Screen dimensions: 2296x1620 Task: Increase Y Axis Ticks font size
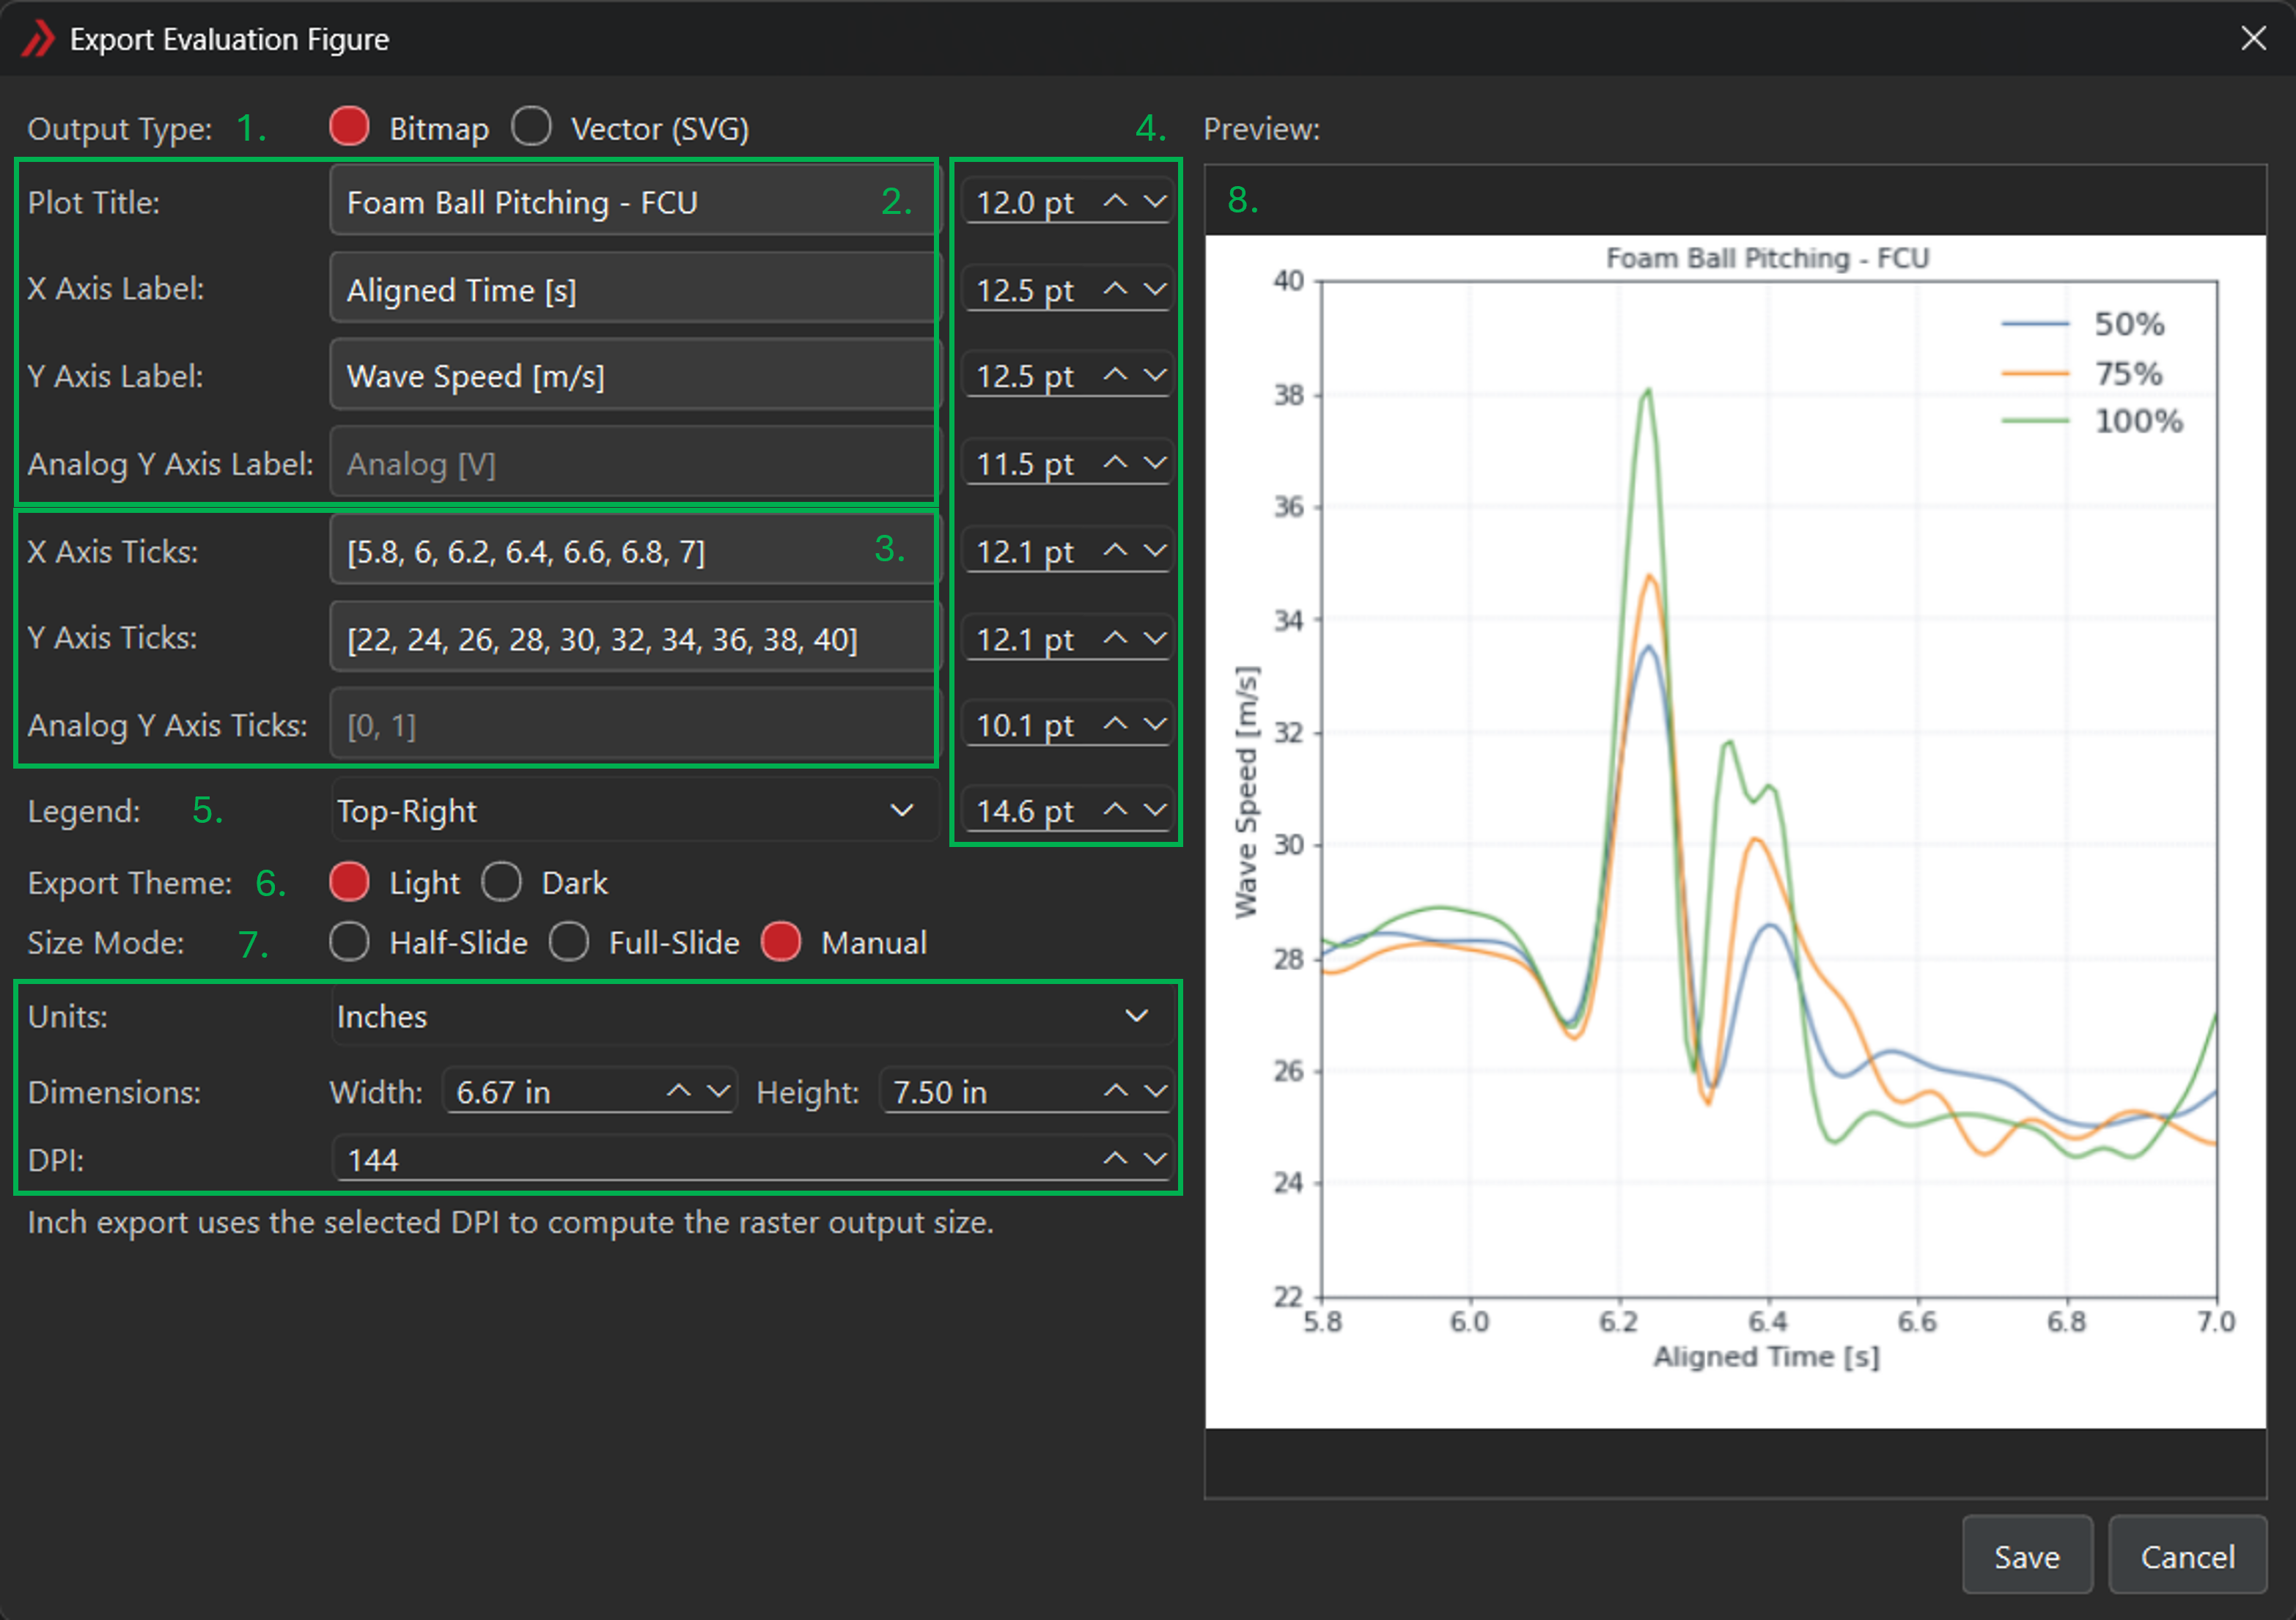tap(1115, 637)
